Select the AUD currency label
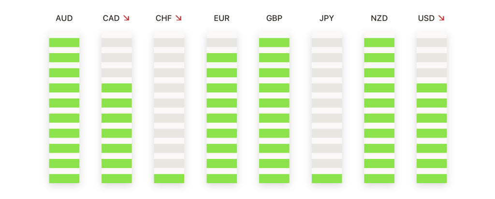The height and width of the screenshot is (199, 495). [x=64, y=19]
